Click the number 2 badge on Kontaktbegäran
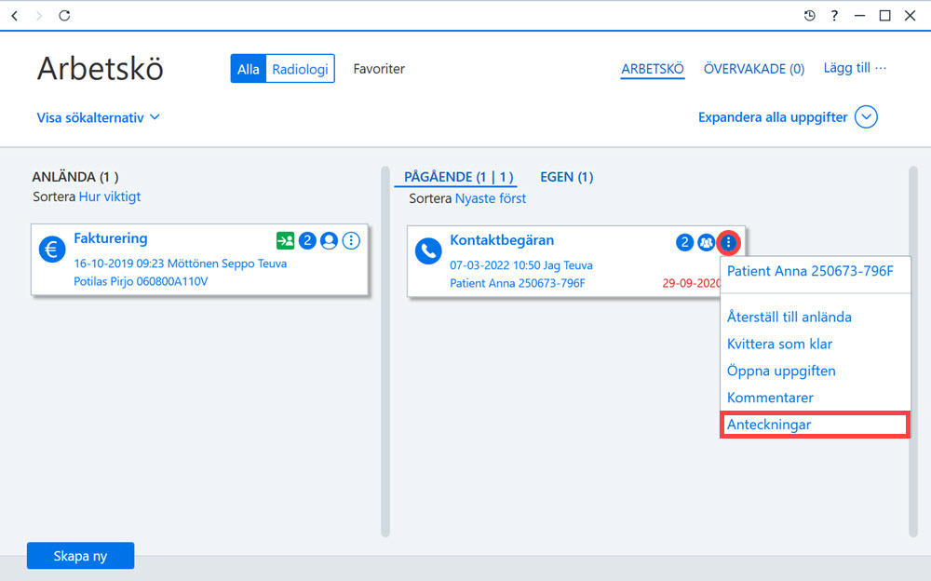Viewport: 931px width, 581px height. point(684,242)
